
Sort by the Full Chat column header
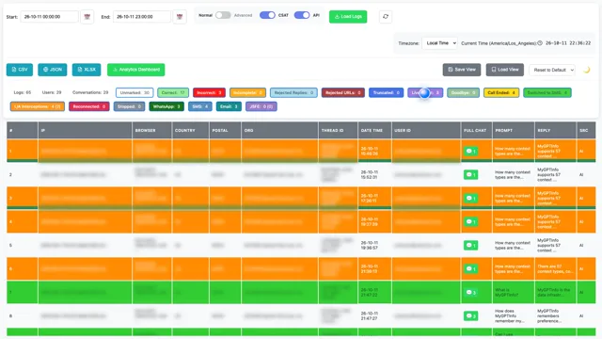(476, 130)
